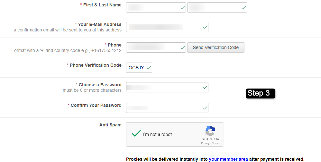Focus the first name input field
The width and height of the screenshot is (321, 162).
point(153,7)
